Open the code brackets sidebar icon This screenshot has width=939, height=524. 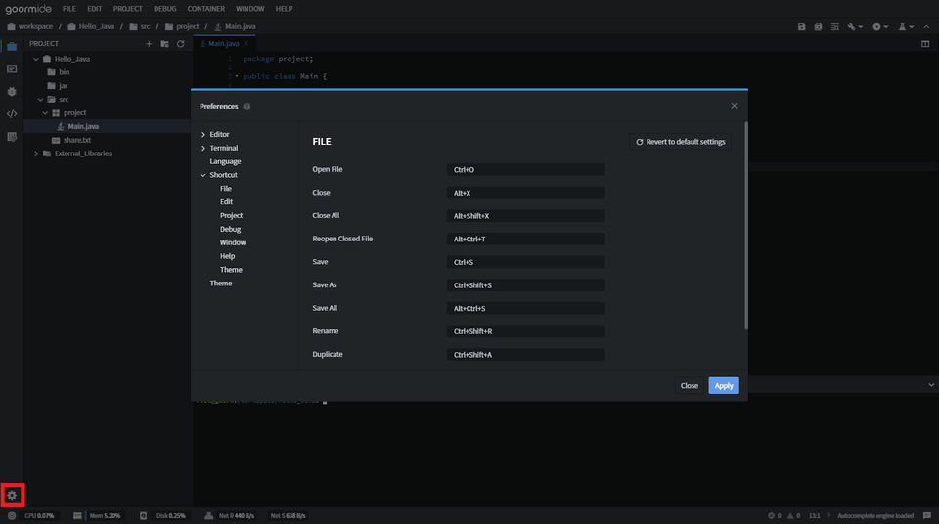[x=12, y=113]
